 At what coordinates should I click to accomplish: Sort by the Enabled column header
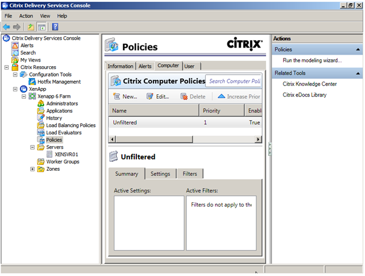253,110
